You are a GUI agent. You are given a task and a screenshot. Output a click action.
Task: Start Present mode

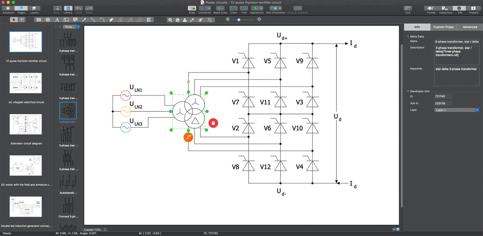pos(474,10)
